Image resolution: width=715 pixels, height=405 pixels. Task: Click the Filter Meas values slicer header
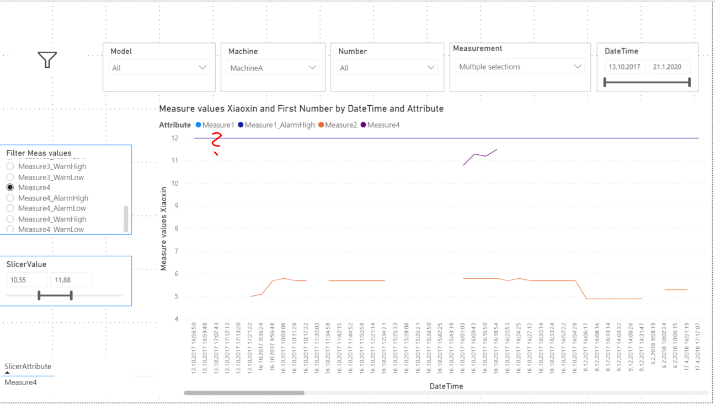click(39, 153)
